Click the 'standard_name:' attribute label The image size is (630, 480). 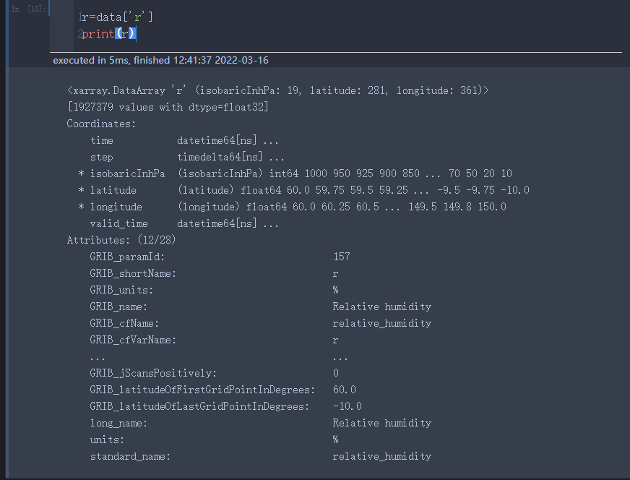tap(130, 457)
